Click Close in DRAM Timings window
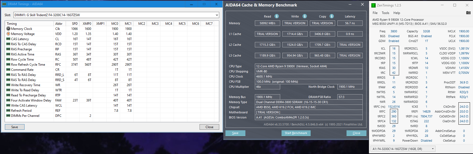 pos(209,127)
